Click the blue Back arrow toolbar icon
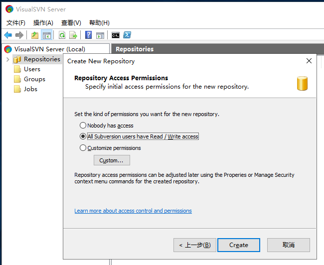The image size is (324, 265). pyautogui.click(x=8, y=35)
